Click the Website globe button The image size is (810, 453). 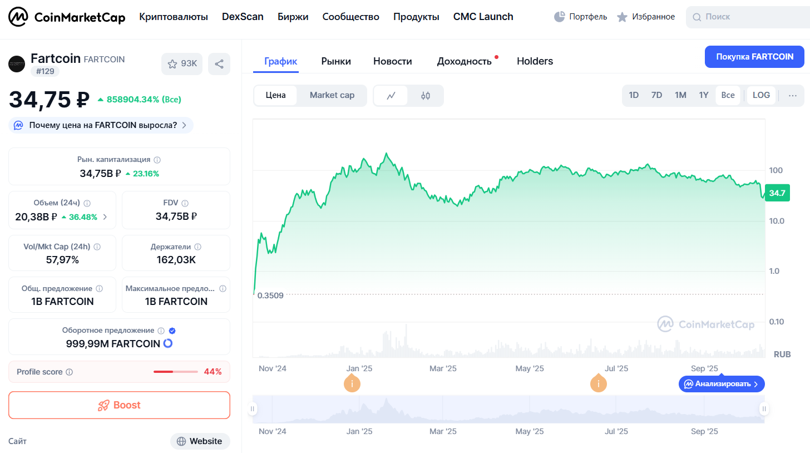coord(200,441)
